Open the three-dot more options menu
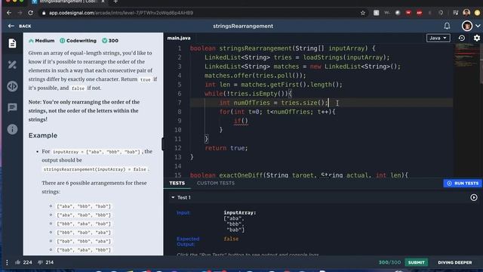The width and height of the screenshot is (483, 272). [7, 262]
